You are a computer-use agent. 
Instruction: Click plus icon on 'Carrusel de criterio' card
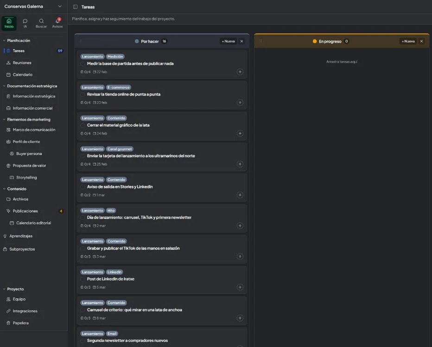pos(240,318)
